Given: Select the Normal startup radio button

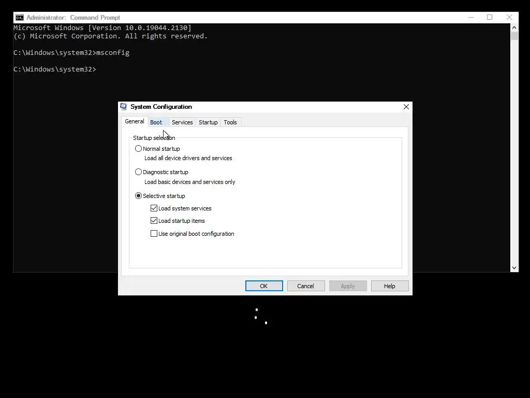Looking at the screenshot, I should [138, 149].
